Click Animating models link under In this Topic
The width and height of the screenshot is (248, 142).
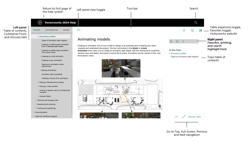tap(178, 54)
